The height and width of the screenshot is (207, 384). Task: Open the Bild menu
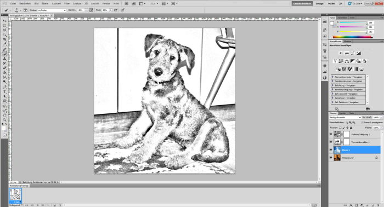point(36,4)
